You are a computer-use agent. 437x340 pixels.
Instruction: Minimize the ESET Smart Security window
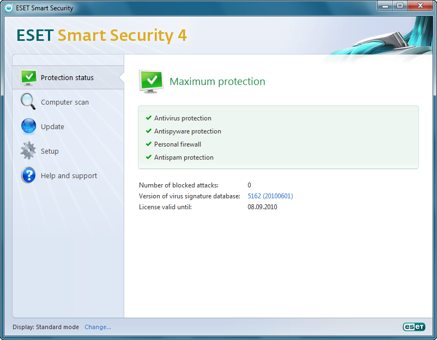point(386,5)
